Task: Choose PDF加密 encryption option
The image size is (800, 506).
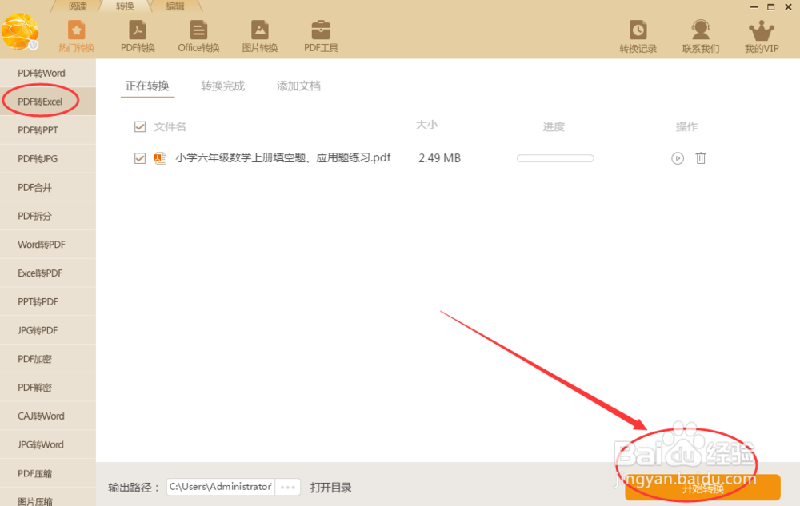Action: click(x=48, y=359)
